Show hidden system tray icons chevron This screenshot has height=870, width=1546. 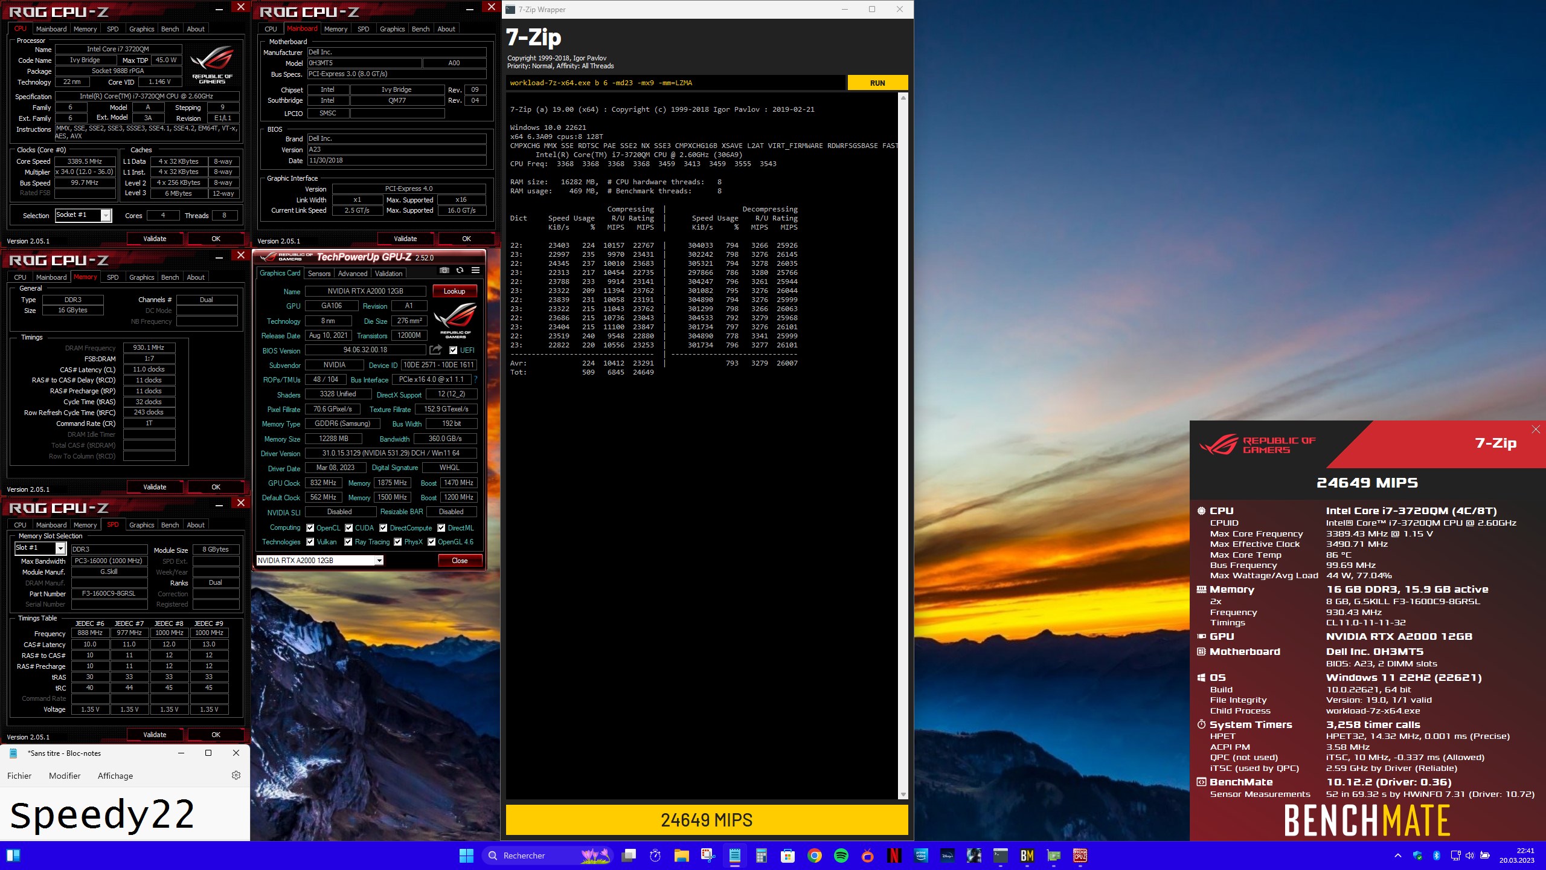(1397, 855)
